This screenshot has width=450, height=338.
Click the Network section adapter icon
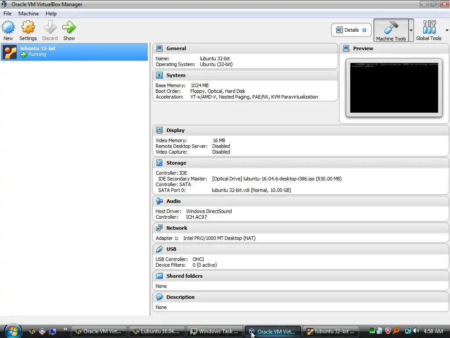(x=159, y=228)
